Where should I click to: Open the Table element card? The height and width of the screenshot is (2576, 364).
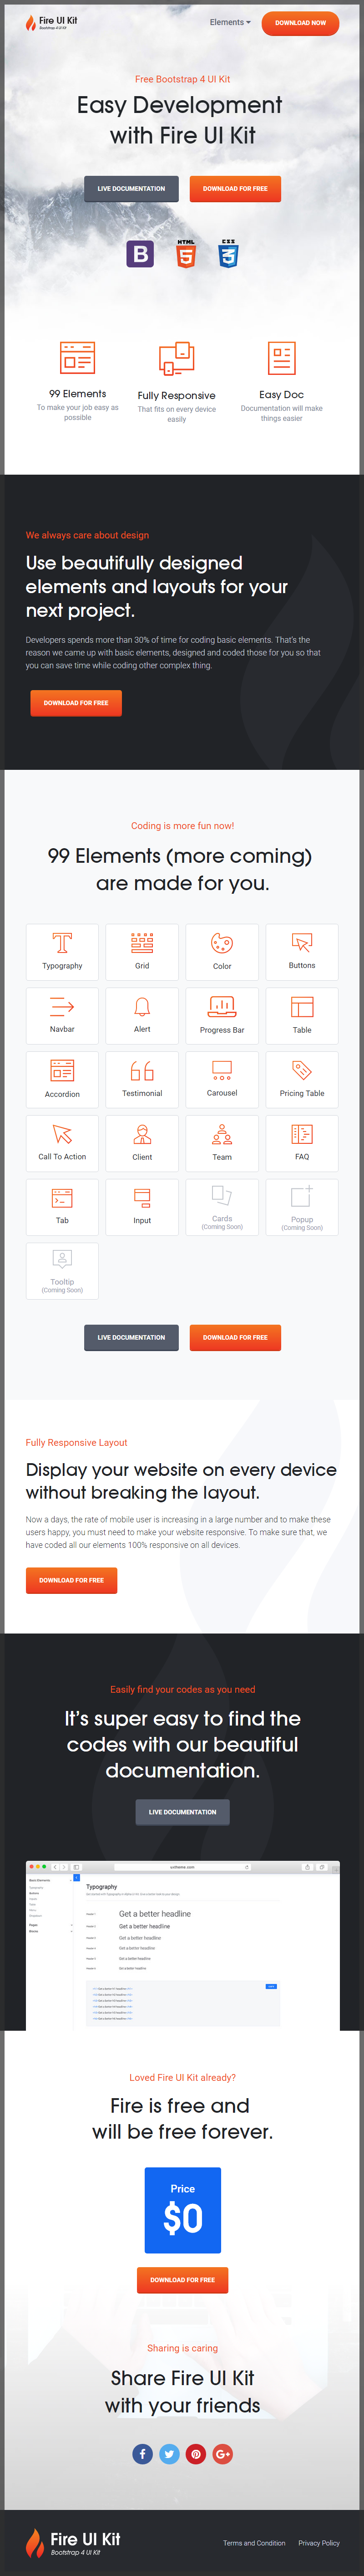(x=302, y=1015)
